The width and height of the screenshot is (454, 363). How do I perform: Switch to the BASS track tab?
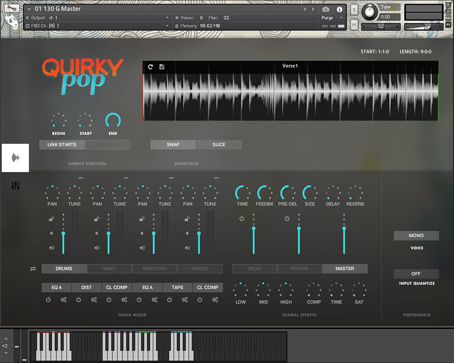point(109,269)
